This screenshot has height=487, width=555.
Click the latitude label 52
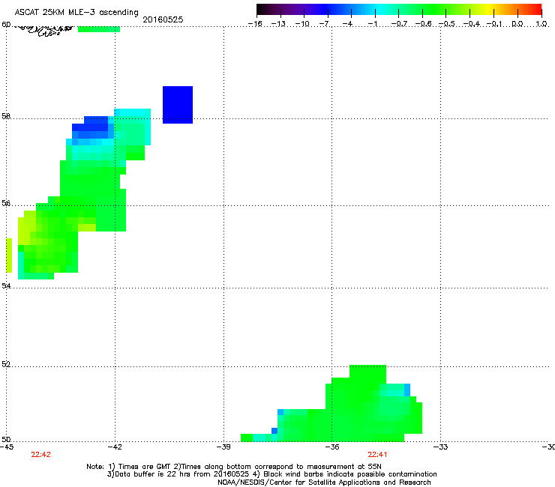point(6,364)
